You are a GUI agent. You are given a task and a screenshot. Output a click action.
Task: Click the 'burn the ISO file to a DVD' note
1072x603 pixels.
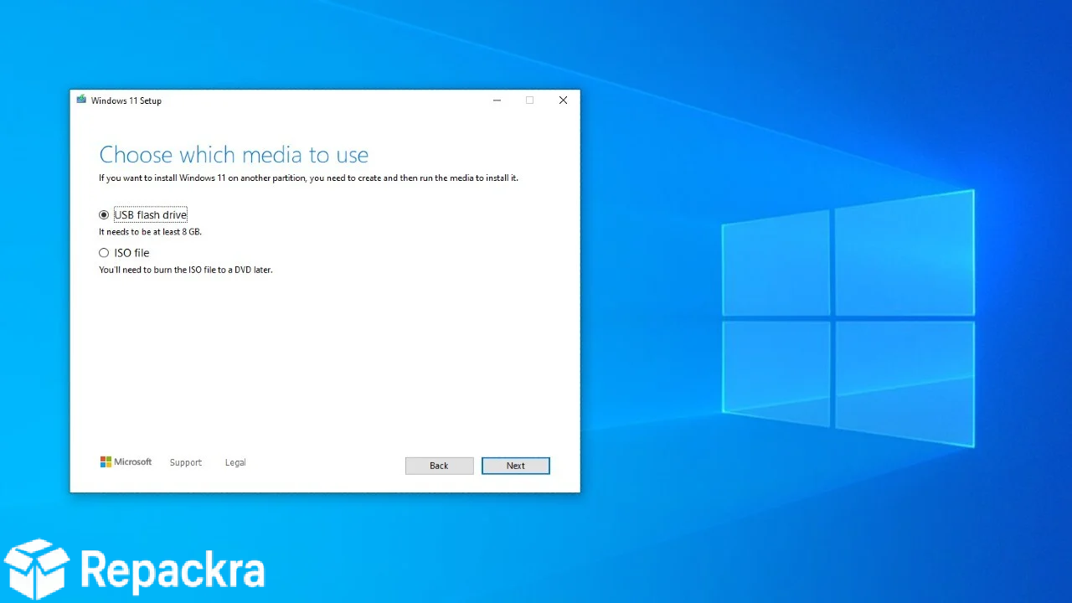(186, 270)
